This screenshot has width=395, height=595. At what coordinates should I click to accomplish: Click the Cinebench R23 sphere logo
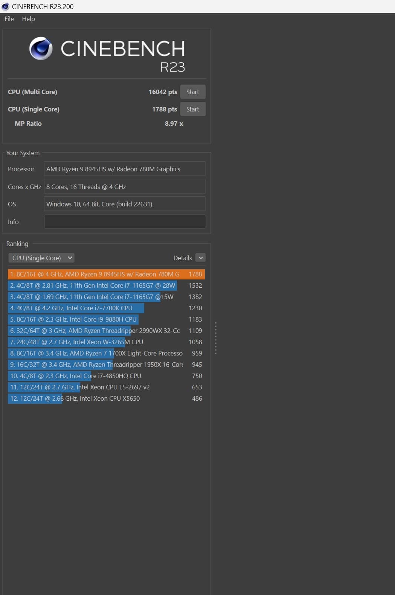[41, 49]
